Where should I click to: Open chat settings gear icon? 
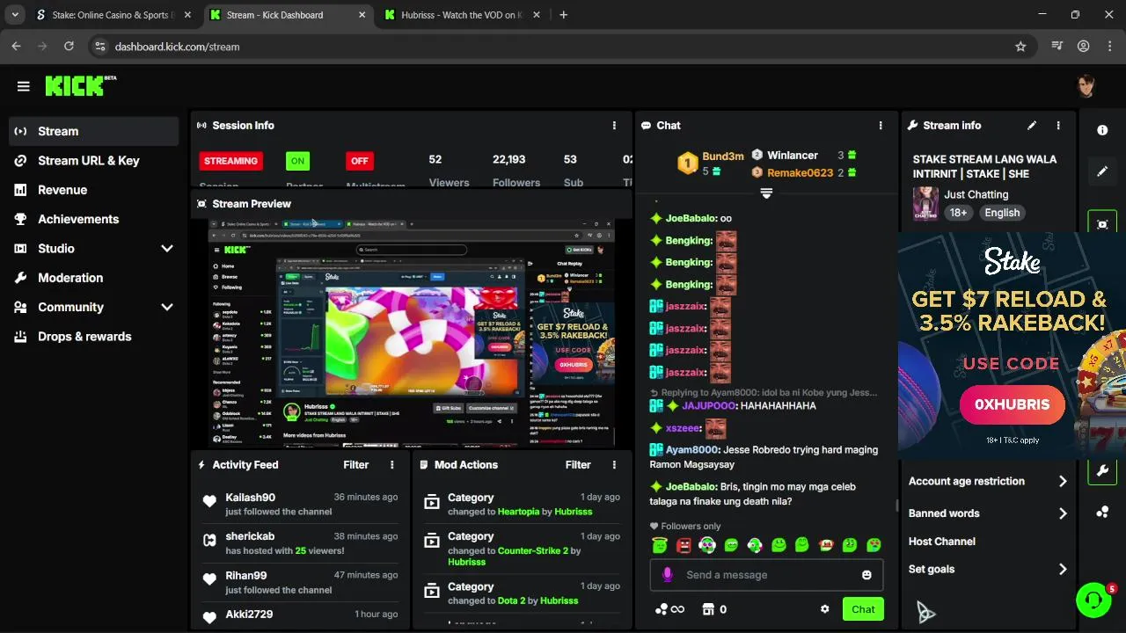point(824,609)
